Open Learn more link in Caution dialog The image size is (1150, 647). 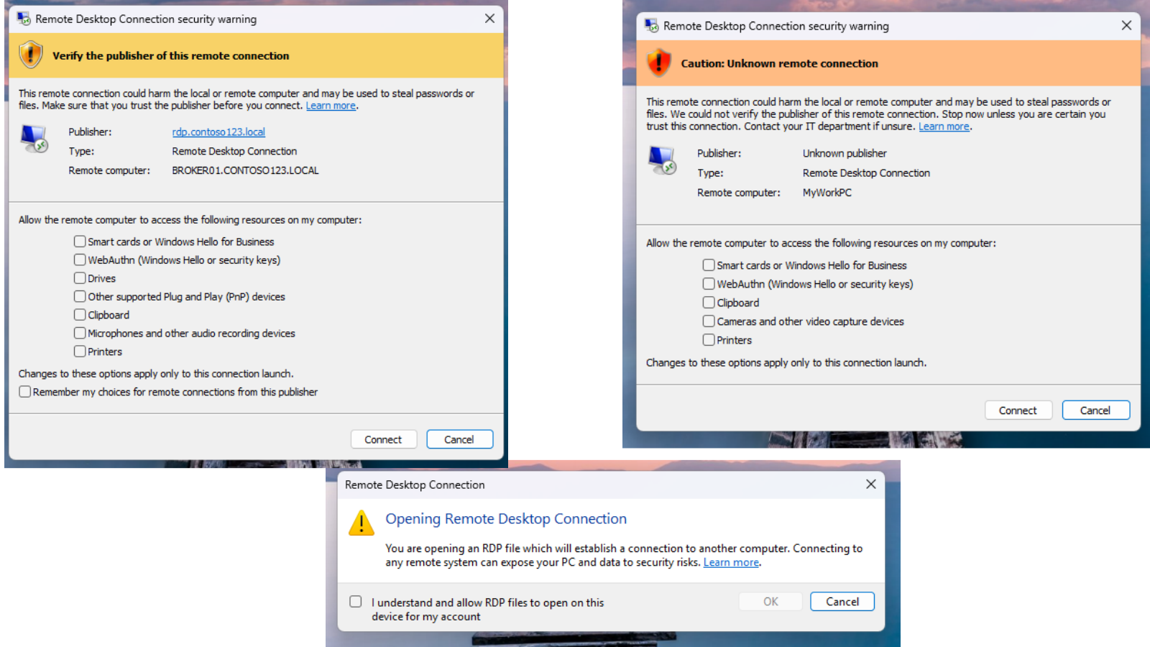(x=944, y=127)
